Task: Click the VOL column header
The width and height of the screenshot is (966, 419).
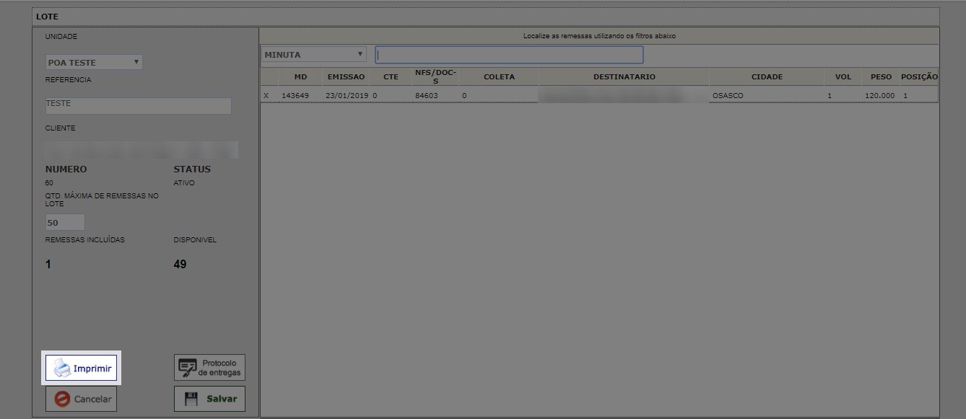Action: point(843,76)
